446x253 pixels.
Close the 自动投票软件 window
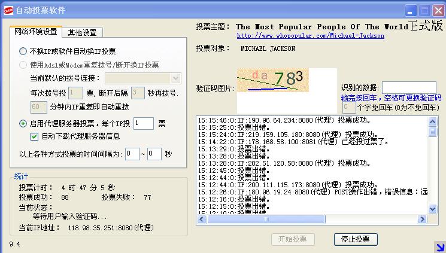(439, 11)
